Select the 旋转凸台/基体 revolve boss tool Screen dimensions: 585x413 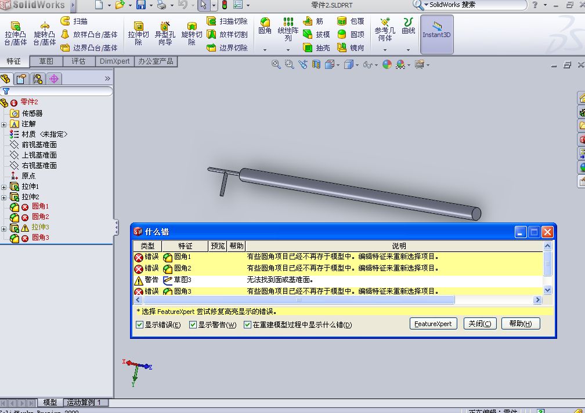44,34
